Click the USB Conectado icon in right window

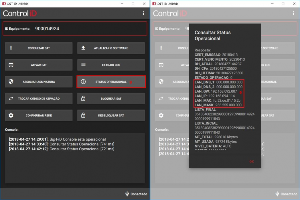pyautogui.click(x=277, y=194)
